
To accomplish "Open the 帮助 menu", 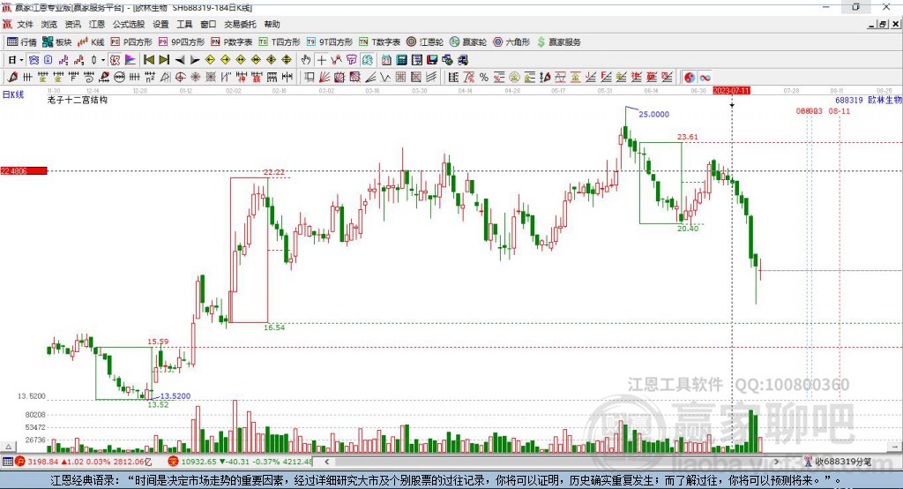I will pos(272,24).
